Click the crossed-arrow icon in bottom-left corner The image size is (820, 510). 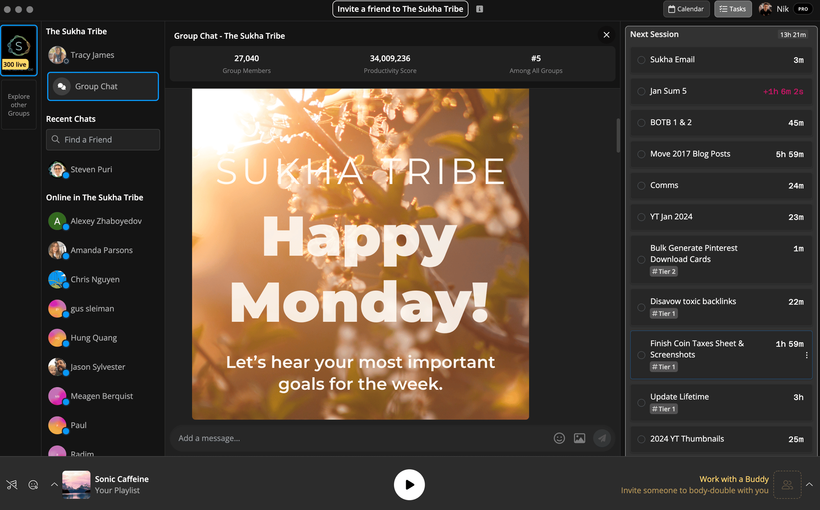[12, 484]
